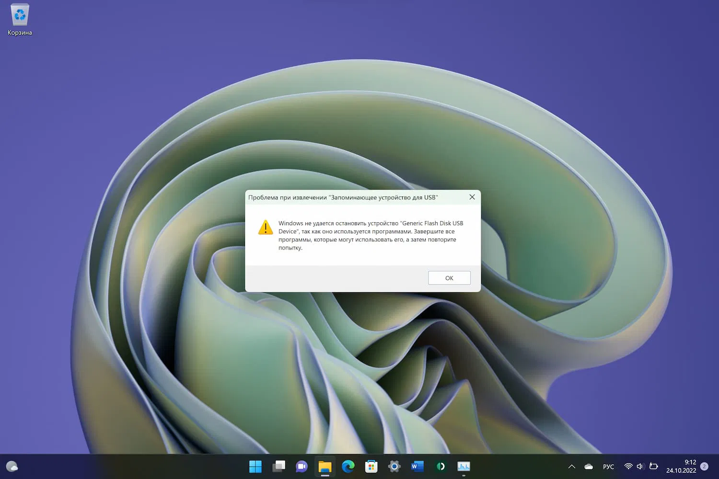
Task: Open the clock showing 9:12 24.10.2022
Action: click(681, 466)
